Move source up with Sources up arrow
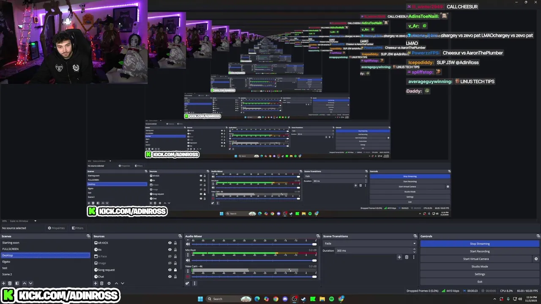Image resolution: width=541 pixels, height=304 pixels. (x=116, y=283)
